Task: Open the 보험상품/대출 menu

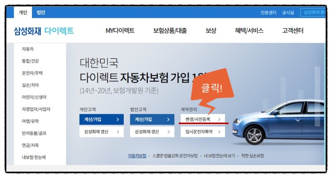Action: tap(170, 31)
